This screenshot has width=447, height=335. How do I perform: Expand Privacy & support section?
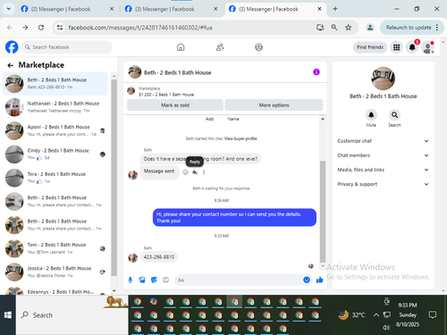[x=384, y=184]
